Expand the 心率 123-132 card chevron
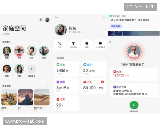 tap(154, 74)
